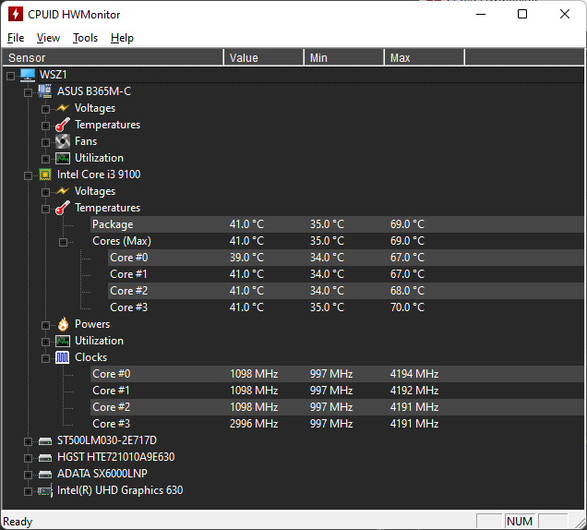
Task: Click the HGST HTE721010A9E630 drive icon
Action: pos(45,457)
